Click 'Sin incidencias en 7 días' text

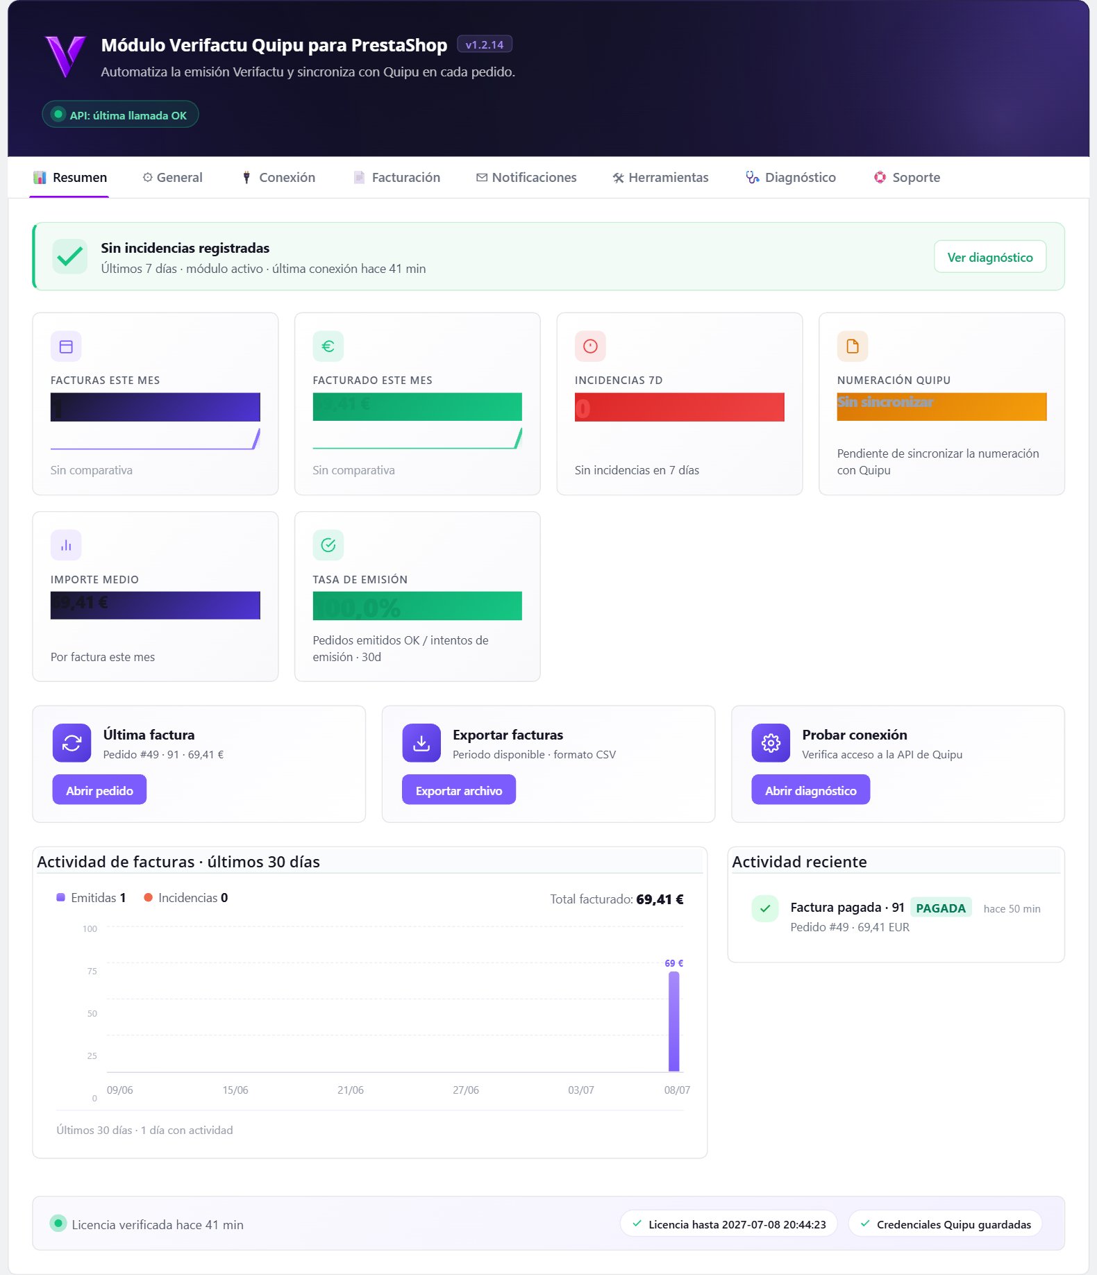637,470
